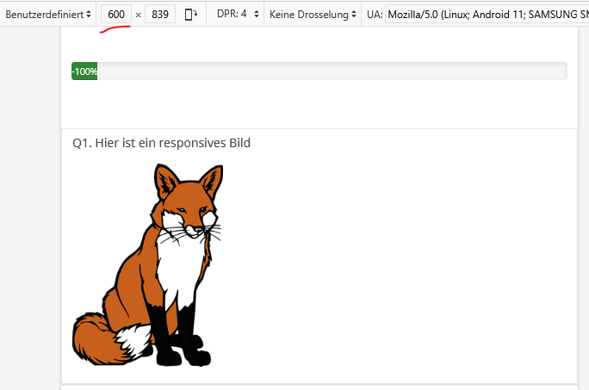The height and width of the screenshot is (390, 589).
Task: Click the rotate viewport icon
Action: [190, 15]
